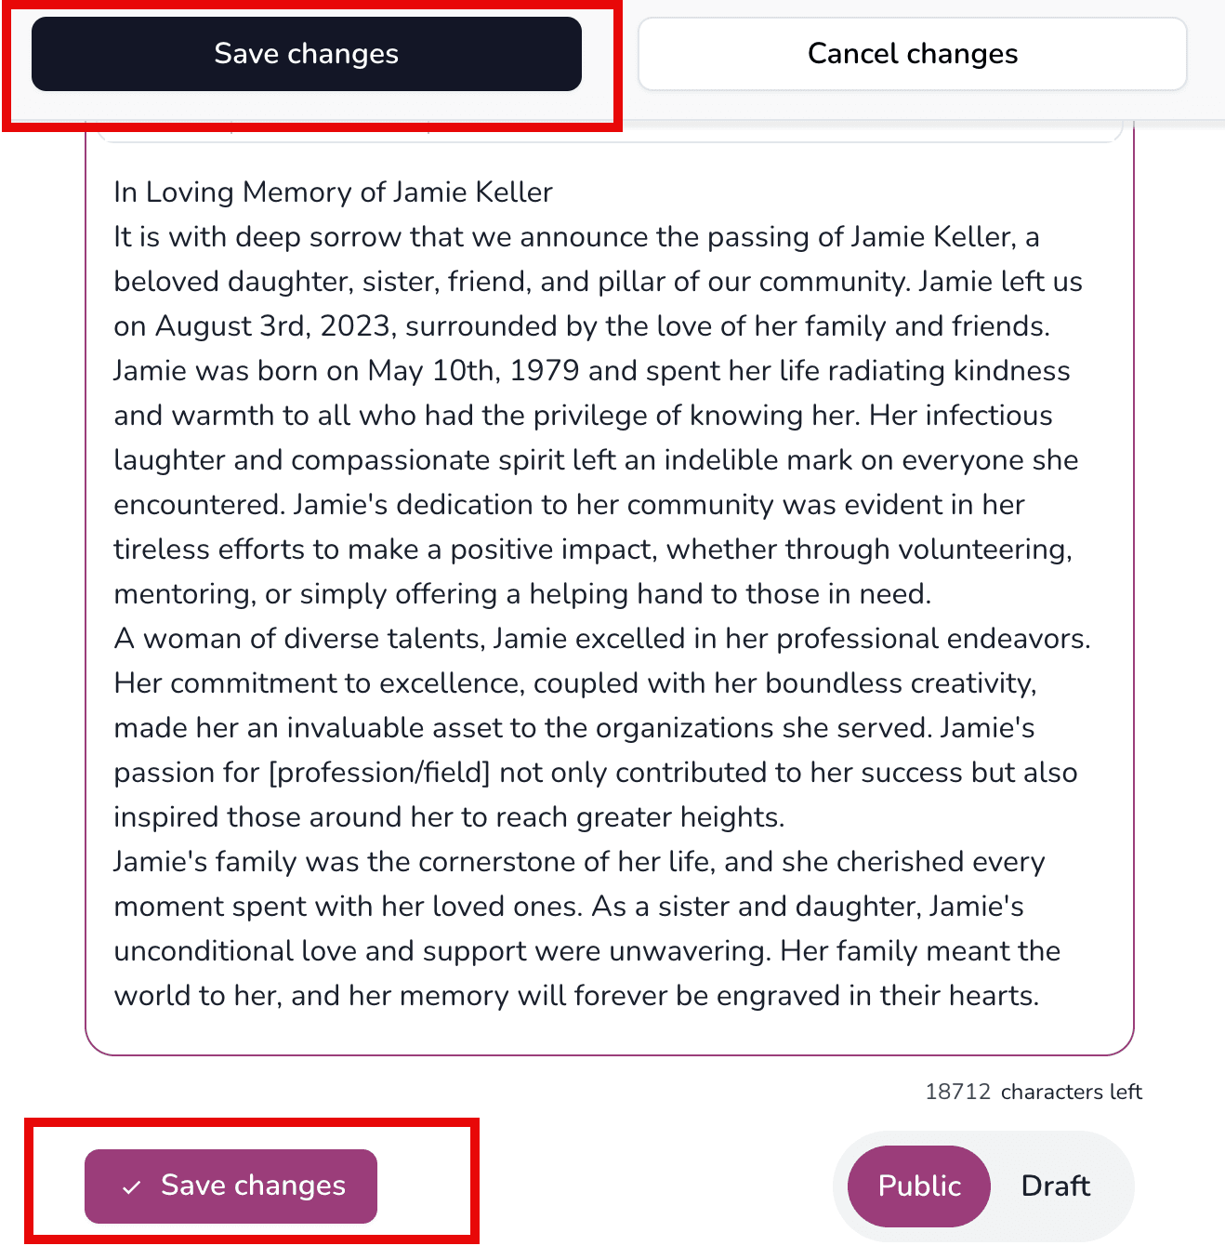Place cursor after the Jamie Keller heading
Viewport: 1225px width, 1259px height.
(555, 192)
